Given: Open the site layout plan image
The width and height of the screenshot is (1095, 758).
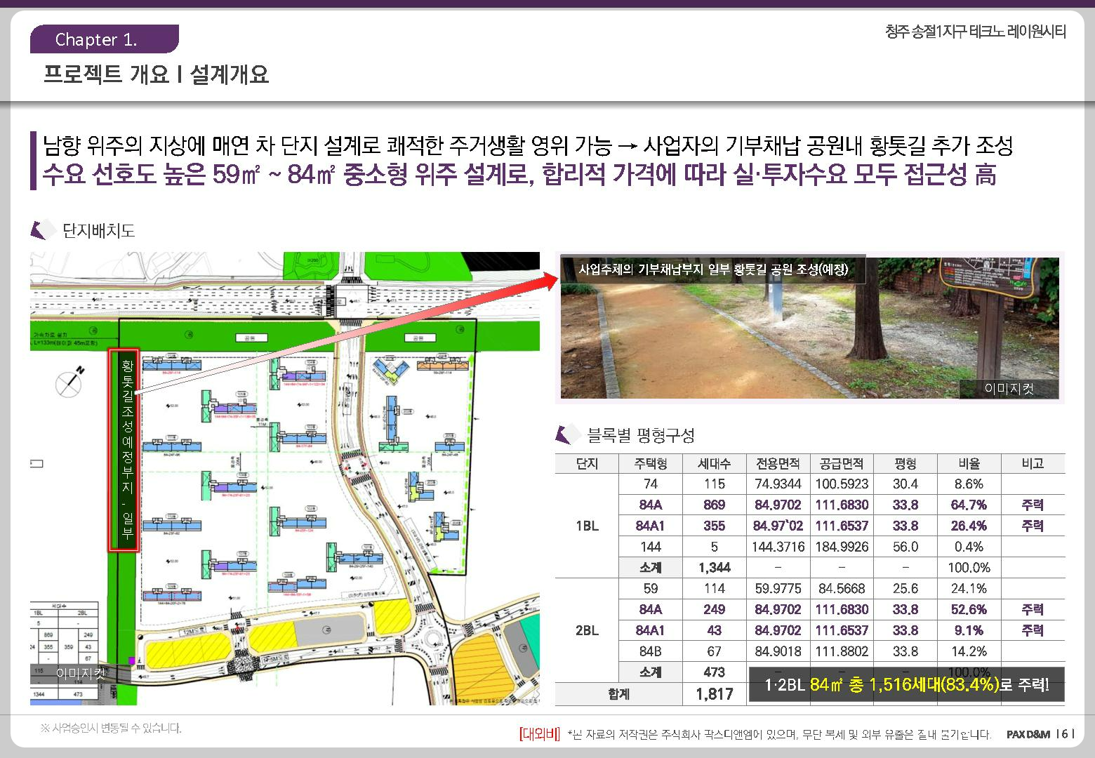Looking at the screenshot, I should [x=285, y=479].
